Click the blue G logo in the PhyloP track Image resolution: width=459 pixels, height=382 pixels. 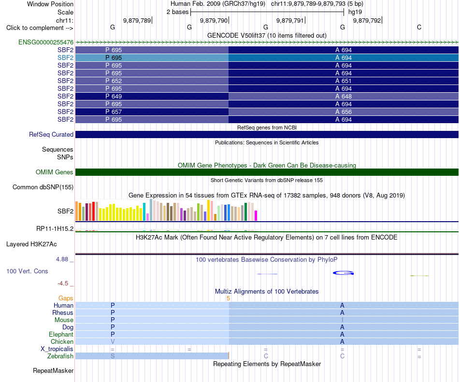point(344,273)
